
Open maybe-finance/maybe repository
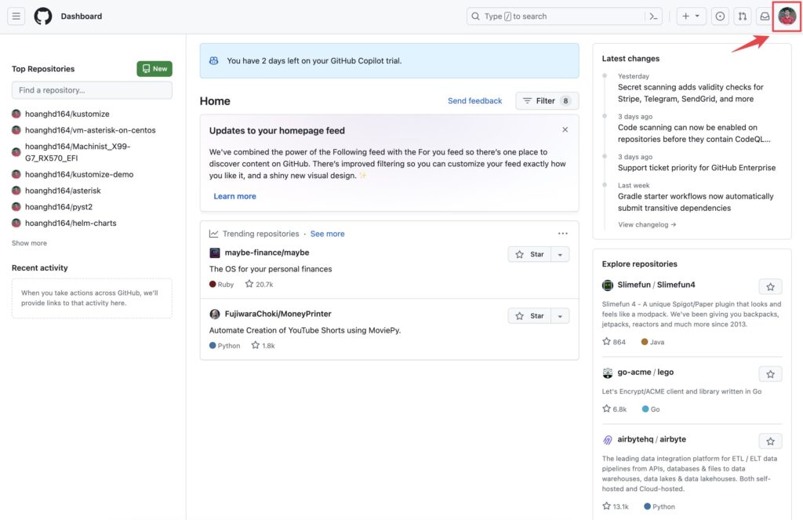pyautogui.click(x=267, y=253)
